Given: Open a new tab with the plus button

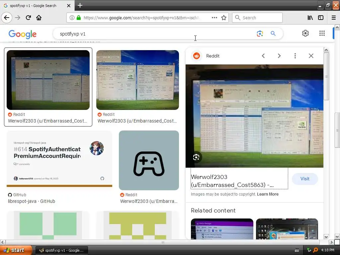Looking at the screenshot, I should [x=80, y=5].
